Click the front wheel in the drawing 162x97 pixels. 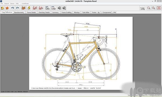coord(104,64)
